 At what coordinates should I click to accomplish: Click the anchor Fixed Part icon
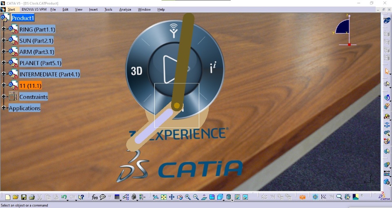pos(387,125)
